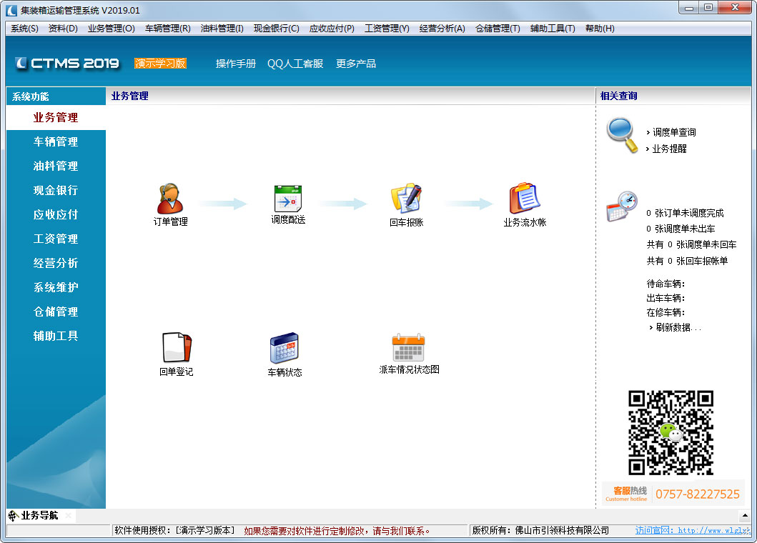Click the QQ人工客服 support link
This screenshot has height=543, width=757.
click(295, 64)
